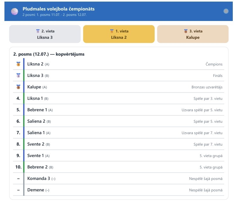Click the bronze medal icon beside Kalupe

point(18,87)
